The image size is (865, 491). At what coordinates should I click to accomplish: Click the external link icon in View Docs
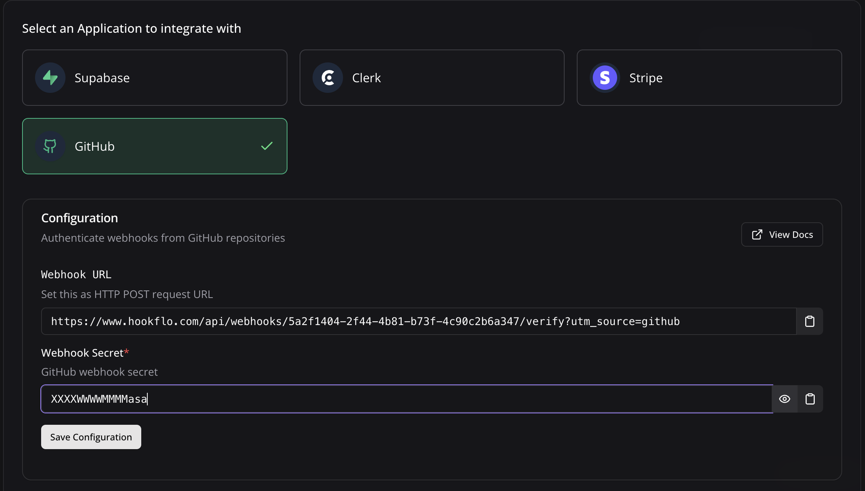pos(757,234)
